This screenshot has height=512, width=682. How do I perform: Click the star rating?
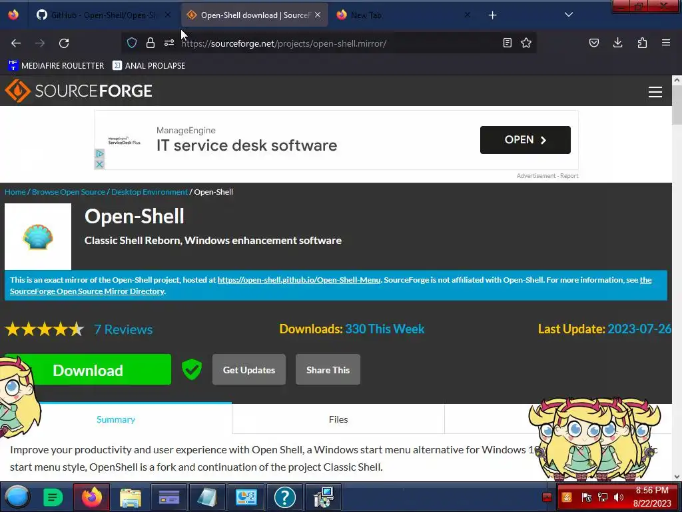pos(45,329)
